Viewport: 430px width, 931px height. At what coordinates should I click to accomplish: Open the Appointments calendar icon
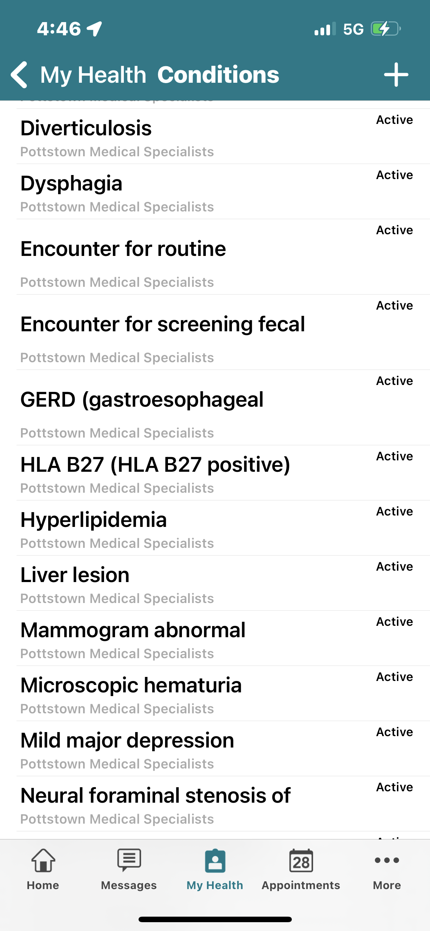(x=301, y=861)
